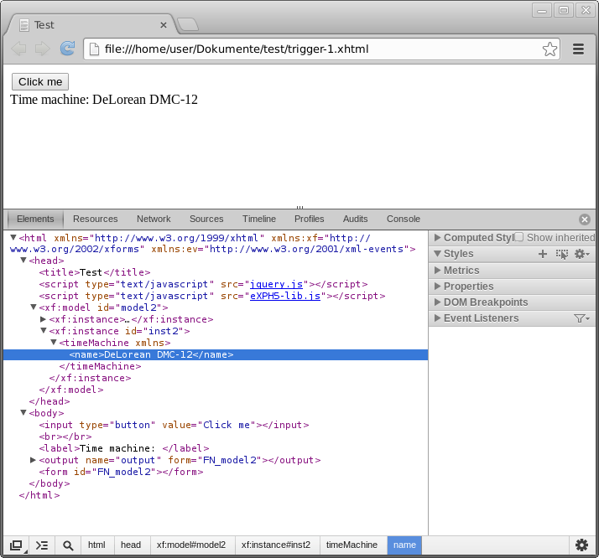Open Event Listeners filter icon
Image resolution: width=599 pixels, height=558 pixels.
tap(581, 318)
